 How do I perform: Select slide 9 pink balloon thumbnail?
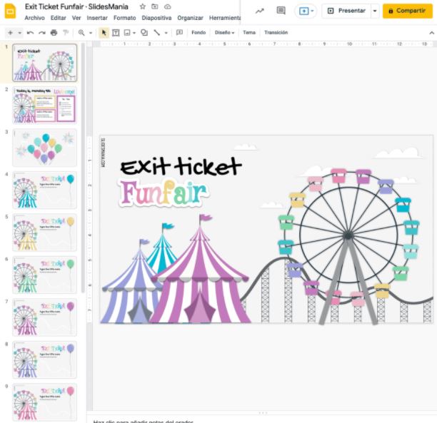tap(44, 402)
